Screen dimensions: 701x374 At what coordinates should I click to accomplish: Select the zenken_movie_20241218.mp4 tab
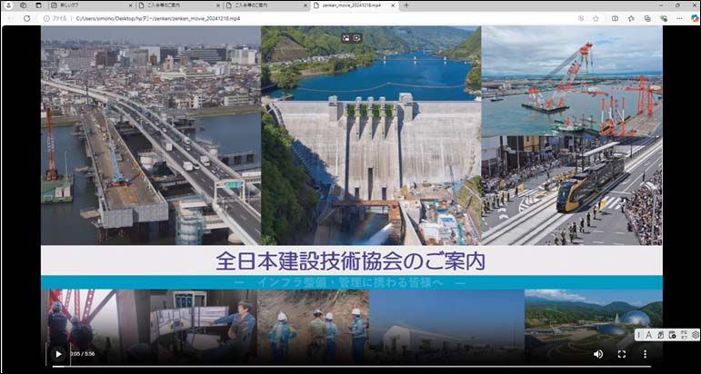354,5
